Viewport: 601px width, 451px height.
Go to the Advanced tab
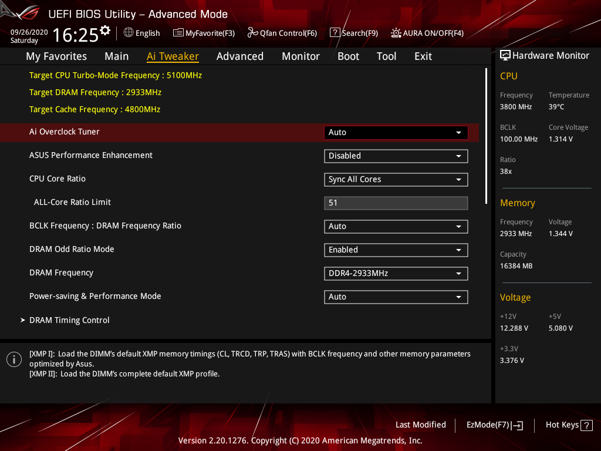click(x=240, y=56)
